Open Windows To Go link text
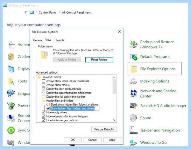The height and width of the screenshot is (149, 191). pos(153,142)
